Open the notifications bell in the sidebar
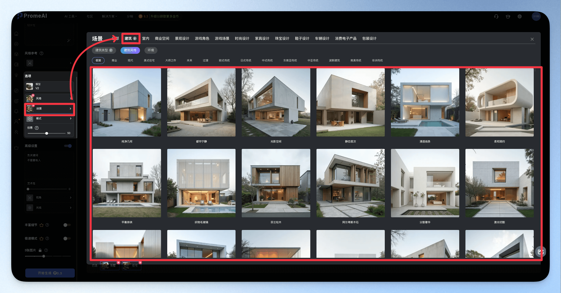 pyautogui.click(x=16, y=111)
